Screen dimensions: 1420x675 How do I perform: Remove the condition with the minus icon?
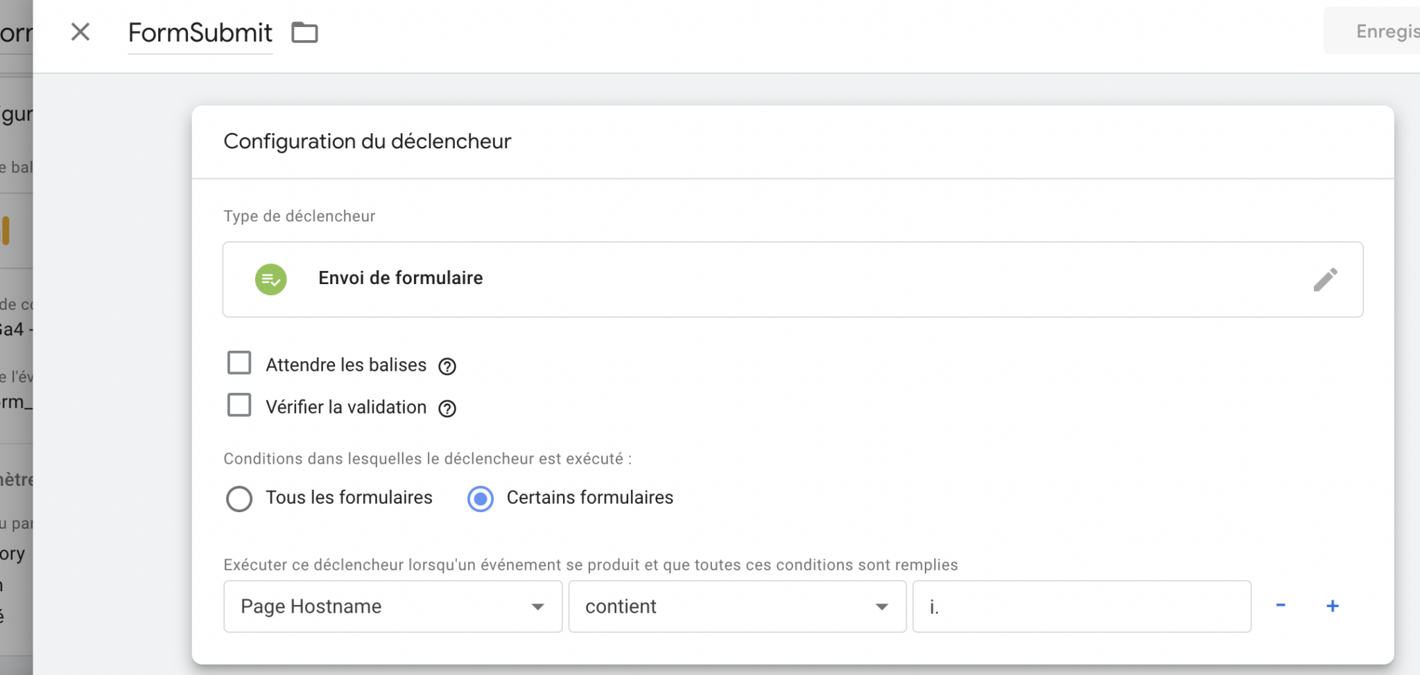1281,605
